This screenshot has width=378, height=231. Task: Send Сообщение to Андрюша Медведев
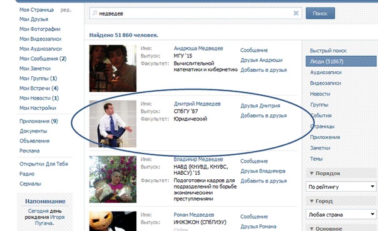coord(254,50)
